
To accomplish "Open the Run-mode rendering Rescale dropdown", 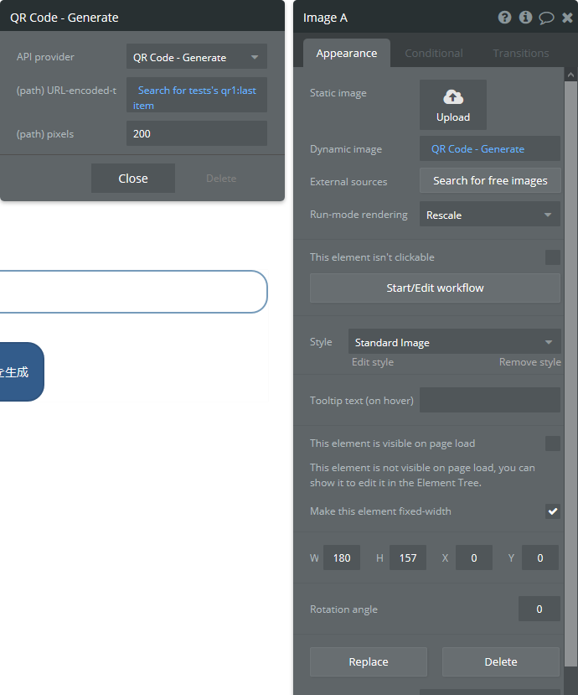I will tap(490, 215).
